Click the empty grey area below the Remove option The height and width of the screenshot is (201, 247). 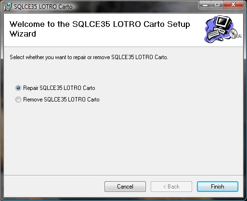coord(124,138)
